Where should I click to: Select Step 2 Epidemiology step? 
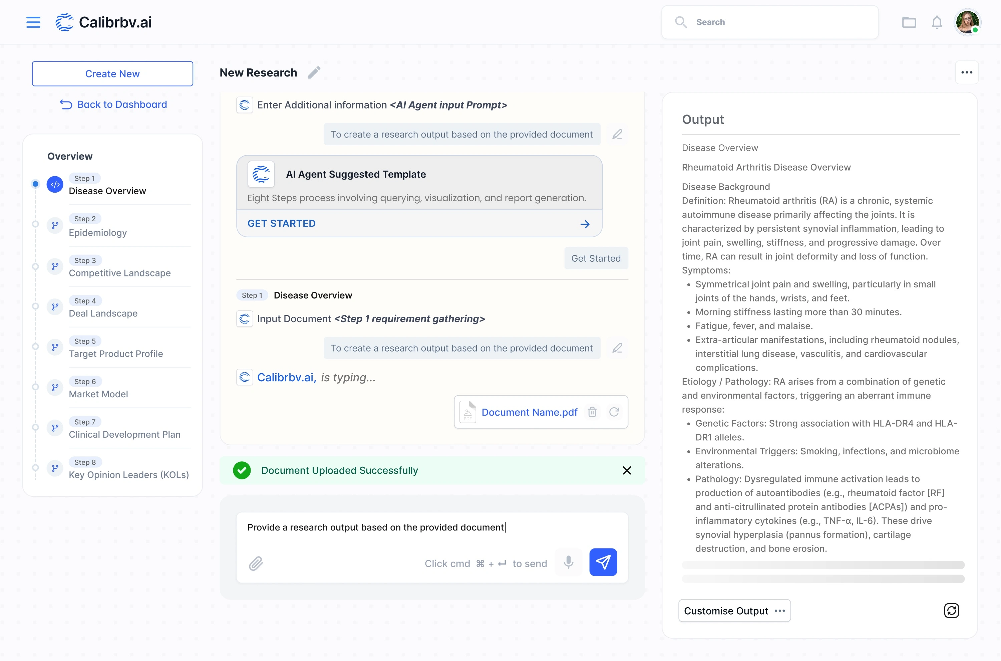point(98,232)
